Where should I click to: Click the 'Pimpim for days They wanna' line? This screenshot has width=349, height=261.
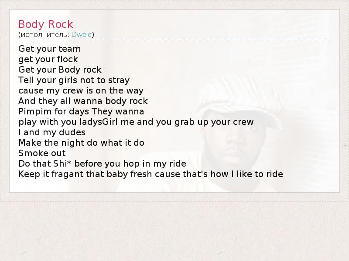[81, 111]
